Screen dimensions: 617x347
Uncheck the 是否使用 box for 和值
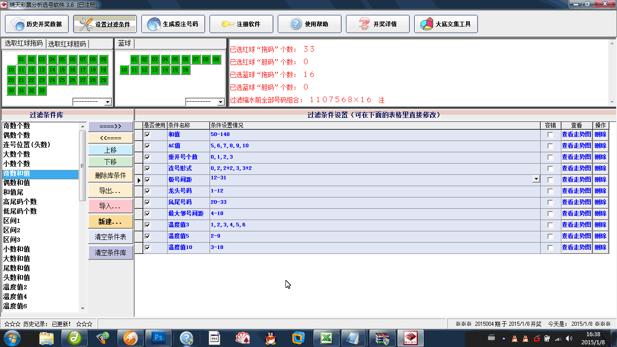coord(147,135)
